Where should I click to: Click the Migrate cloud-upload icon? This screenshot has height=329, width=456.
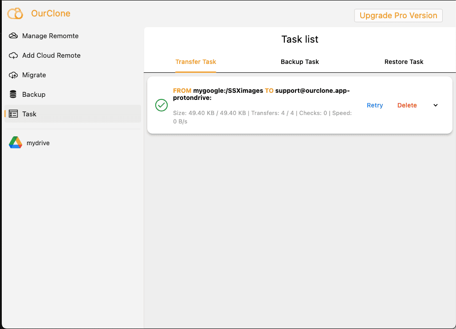click(x=13, y=75)
